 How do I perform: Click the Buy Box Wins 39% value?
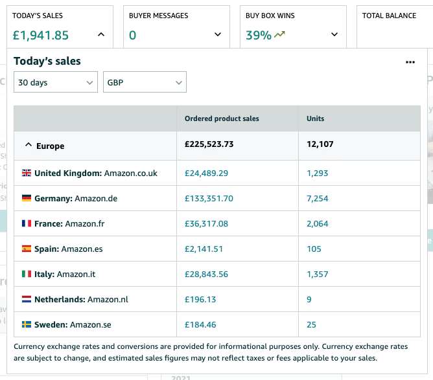pyautogui.click(x=259, y=36)
